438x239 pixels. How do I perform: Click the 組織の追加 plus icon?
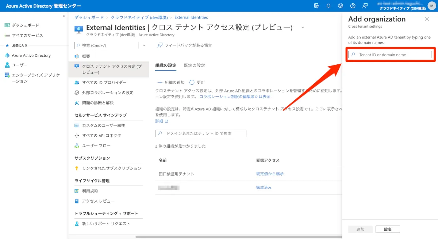click(160, 83)
